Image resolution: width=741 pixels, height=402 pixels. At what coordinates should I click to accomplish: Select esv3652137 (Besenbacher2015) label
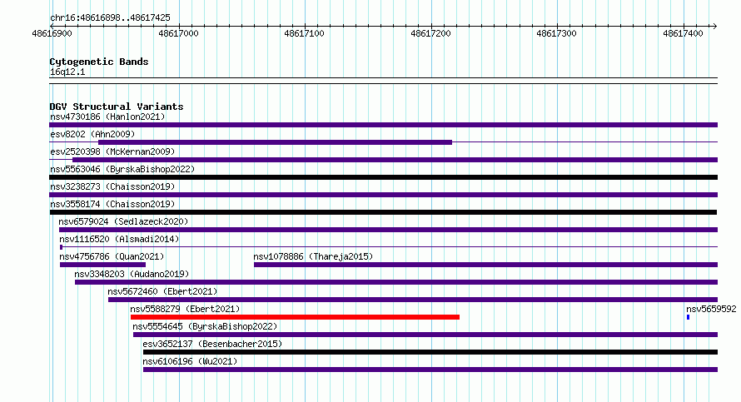click(212, 344)
